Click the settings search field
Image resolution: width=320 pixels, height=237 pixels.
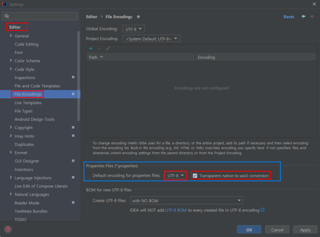[40, 16]
